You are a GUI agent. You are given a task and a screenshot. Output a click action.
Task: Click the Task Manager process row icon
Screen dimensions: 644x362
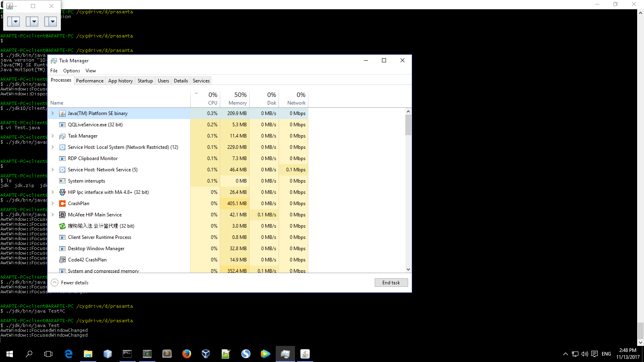click(62, 136)
